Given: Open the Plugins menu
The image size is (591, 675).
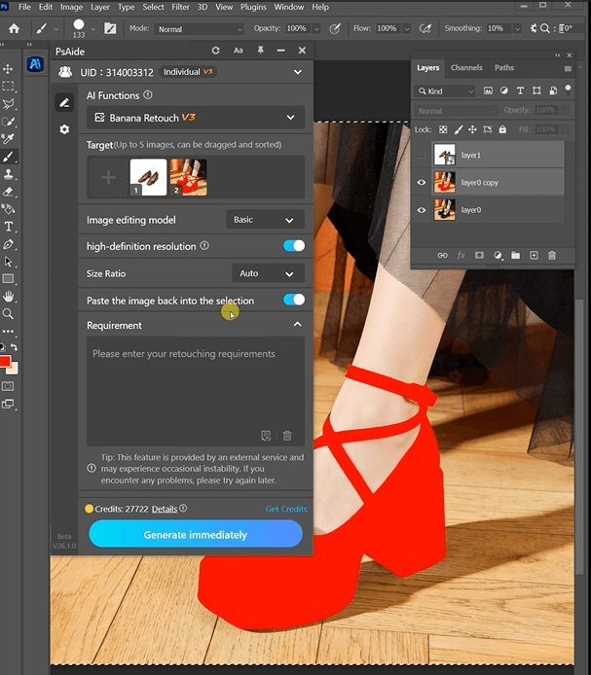Looking at the screenshot, I should (253, 7).
